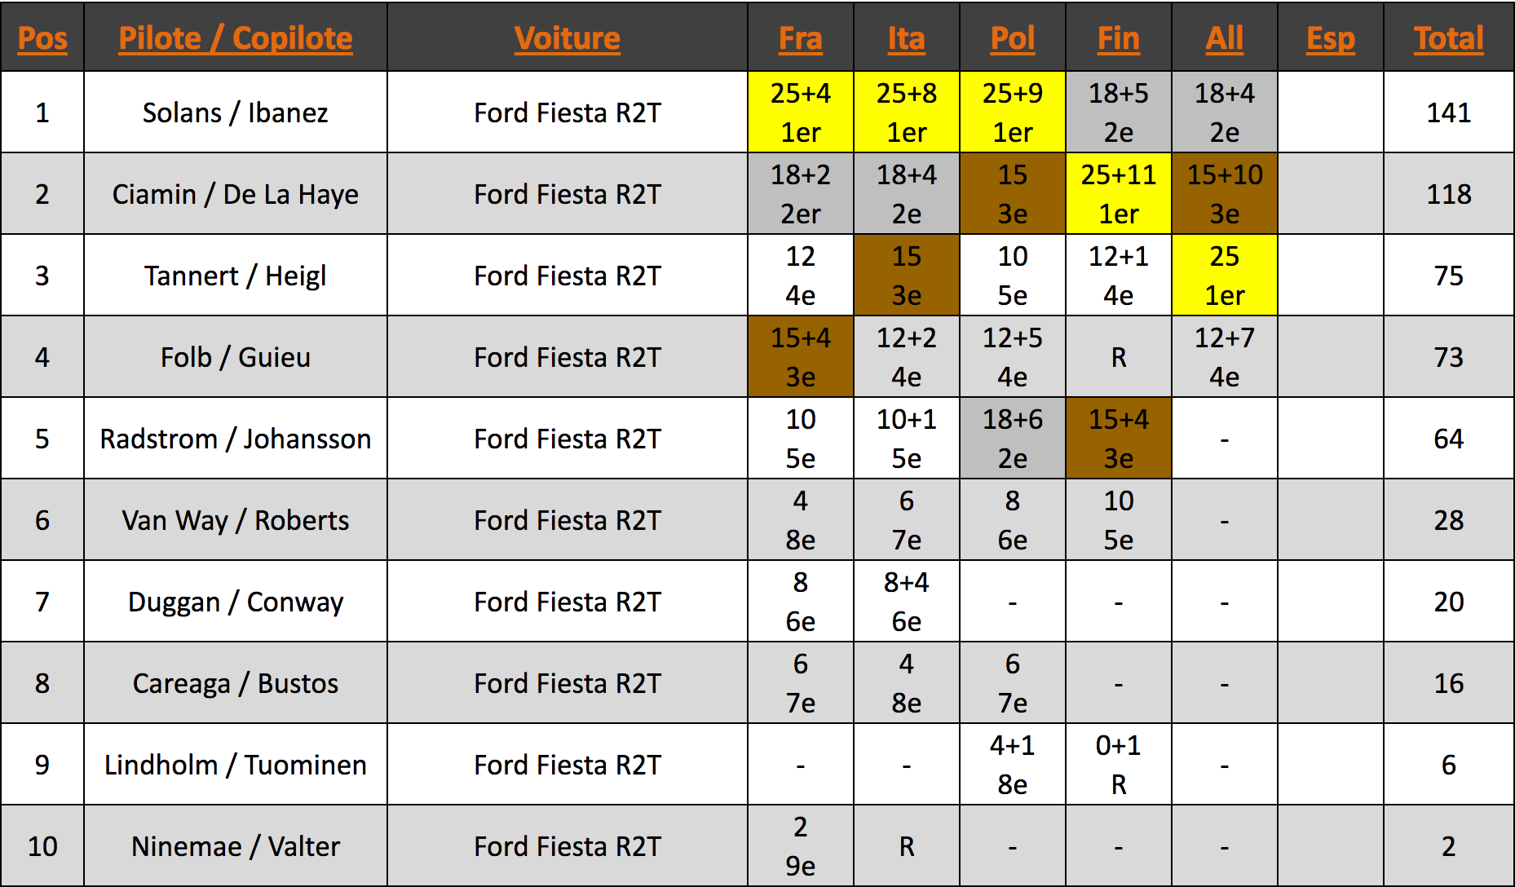
Task: Select the Ciamin / De La Haye cell
Action: (x=236, y=194)
